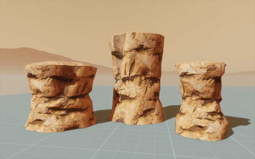Select the small rock pillar on the right

(201, 100)
